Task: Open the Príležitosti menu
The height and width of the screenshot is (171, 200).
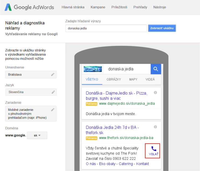Action: [x=119, y=7]
